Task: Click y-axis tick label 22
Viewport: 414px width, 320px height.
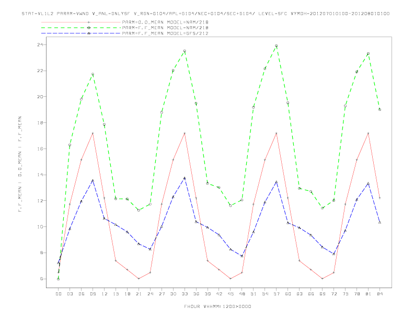Action: click(40, 71)
